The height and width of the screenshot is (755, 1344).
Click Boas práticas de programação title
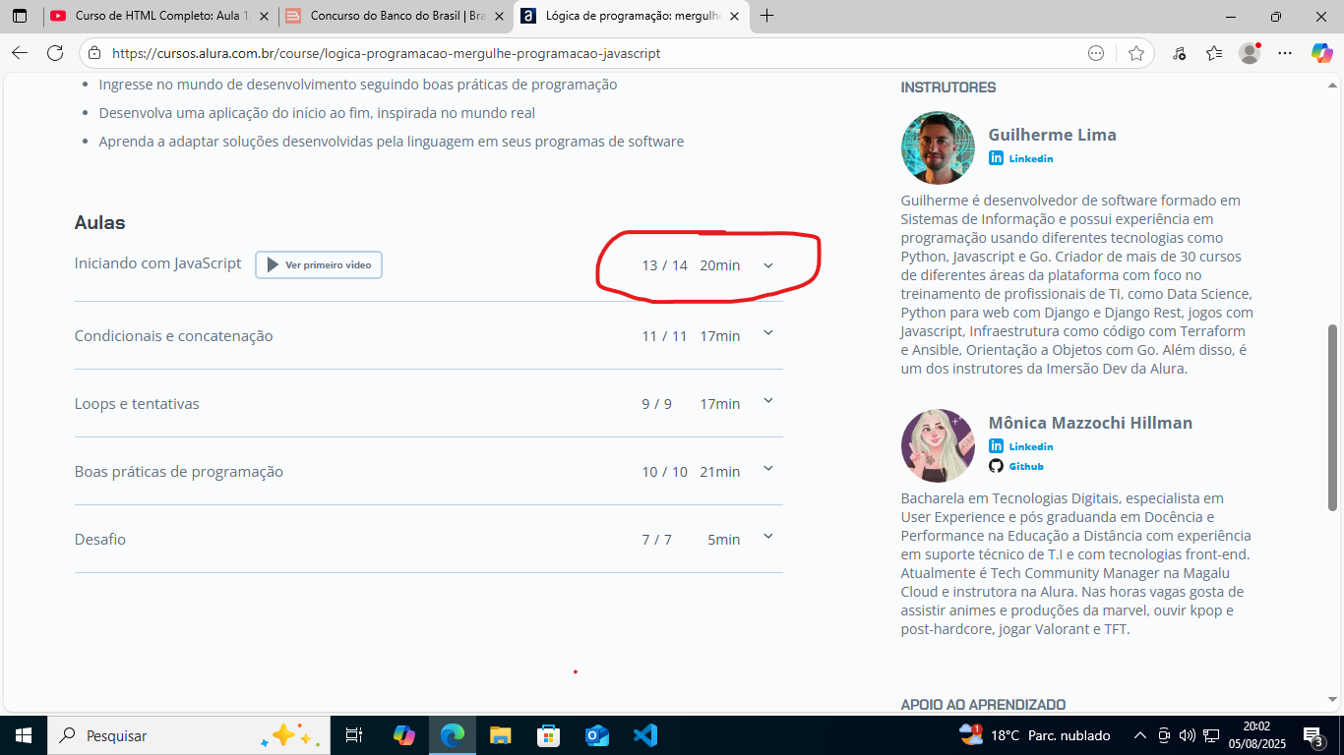(x=179, y=472)
